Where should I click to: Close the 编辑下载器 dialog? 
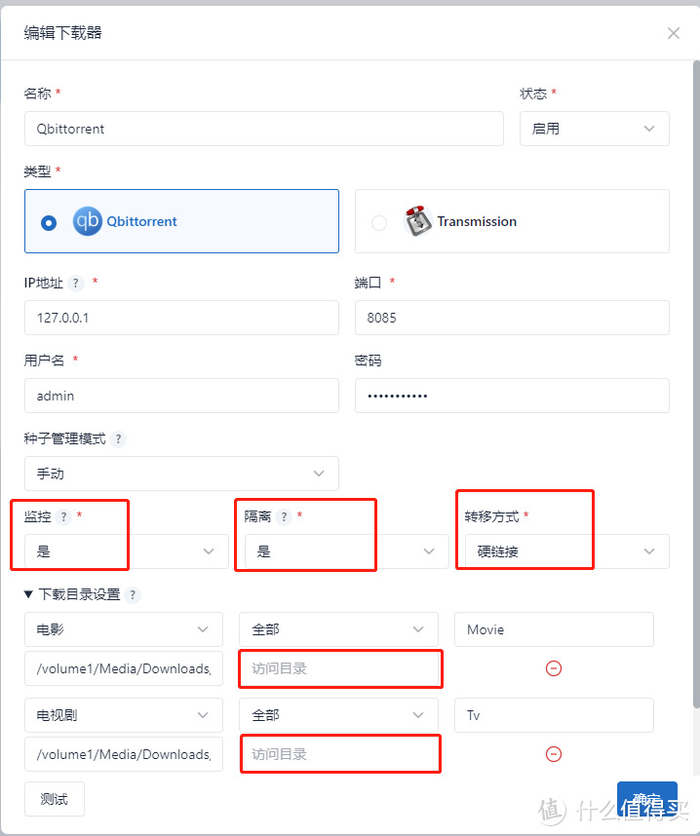pyautogui.click(x=674, y=33)
